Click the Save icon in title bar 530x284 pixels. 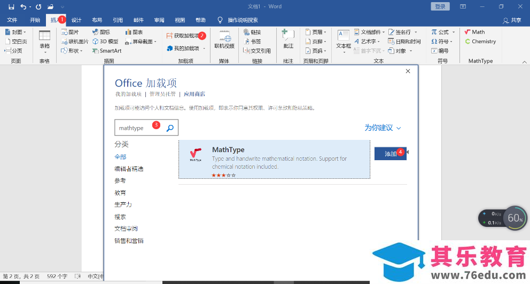click(11, 7)
